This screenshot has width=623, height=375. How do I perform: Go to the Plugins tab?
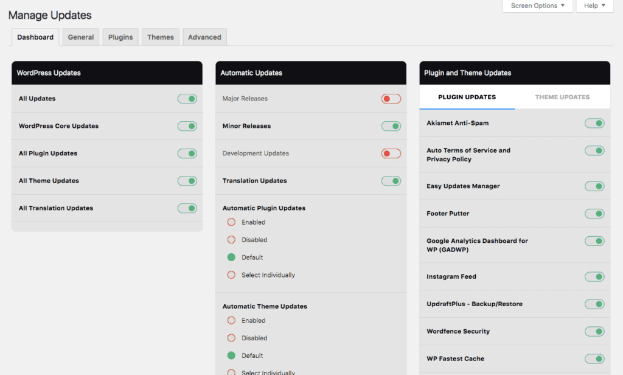tap(120, 37)
